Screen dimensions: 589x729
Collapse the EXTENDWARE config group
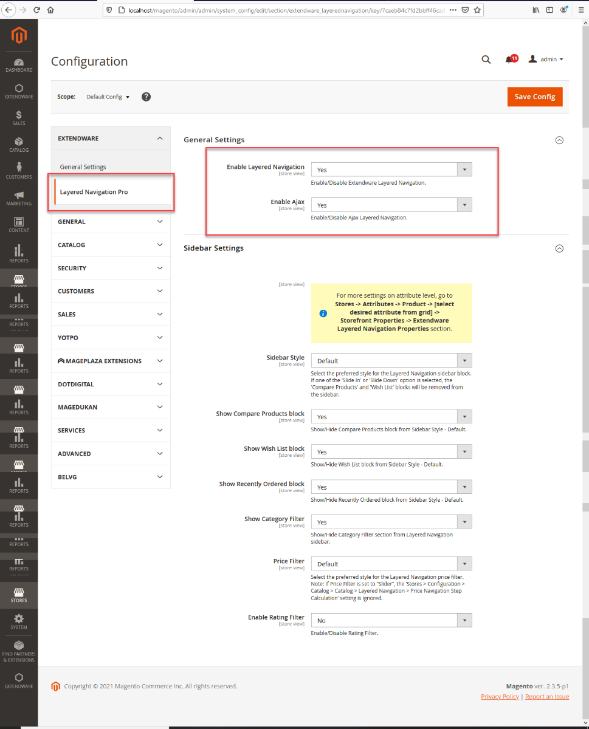tap(111, 139)
